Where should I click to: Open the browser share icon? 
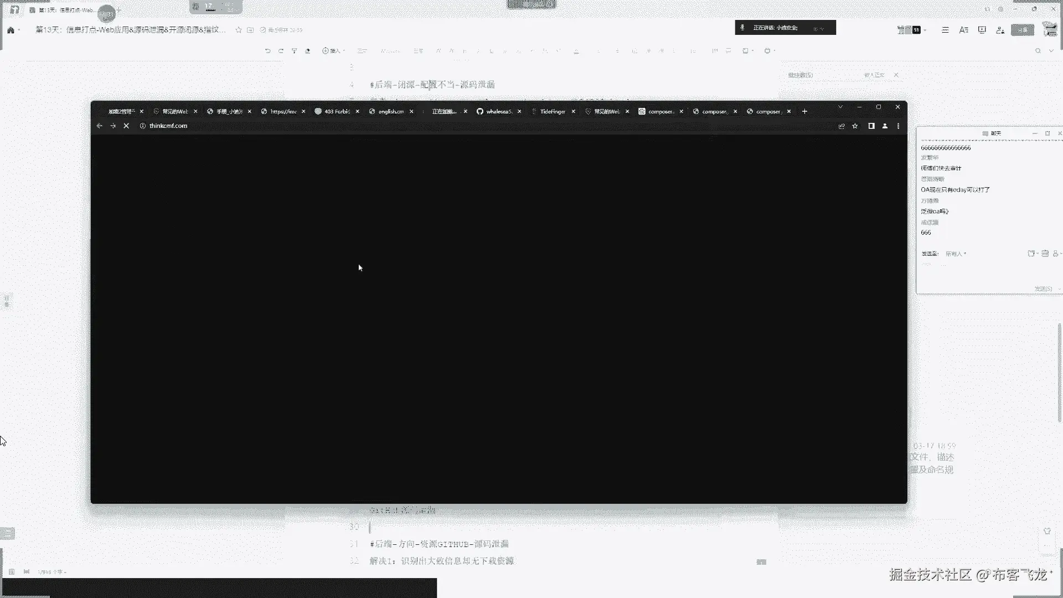point(842,126)
